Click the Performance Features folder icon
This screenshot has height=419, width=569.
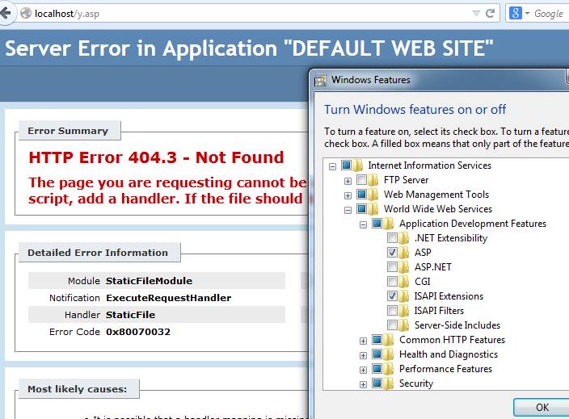click(x=388, y=369)
